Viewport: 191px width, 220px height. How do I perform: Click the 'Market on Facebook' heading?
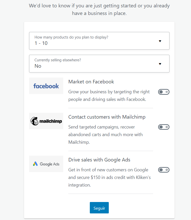91,82
